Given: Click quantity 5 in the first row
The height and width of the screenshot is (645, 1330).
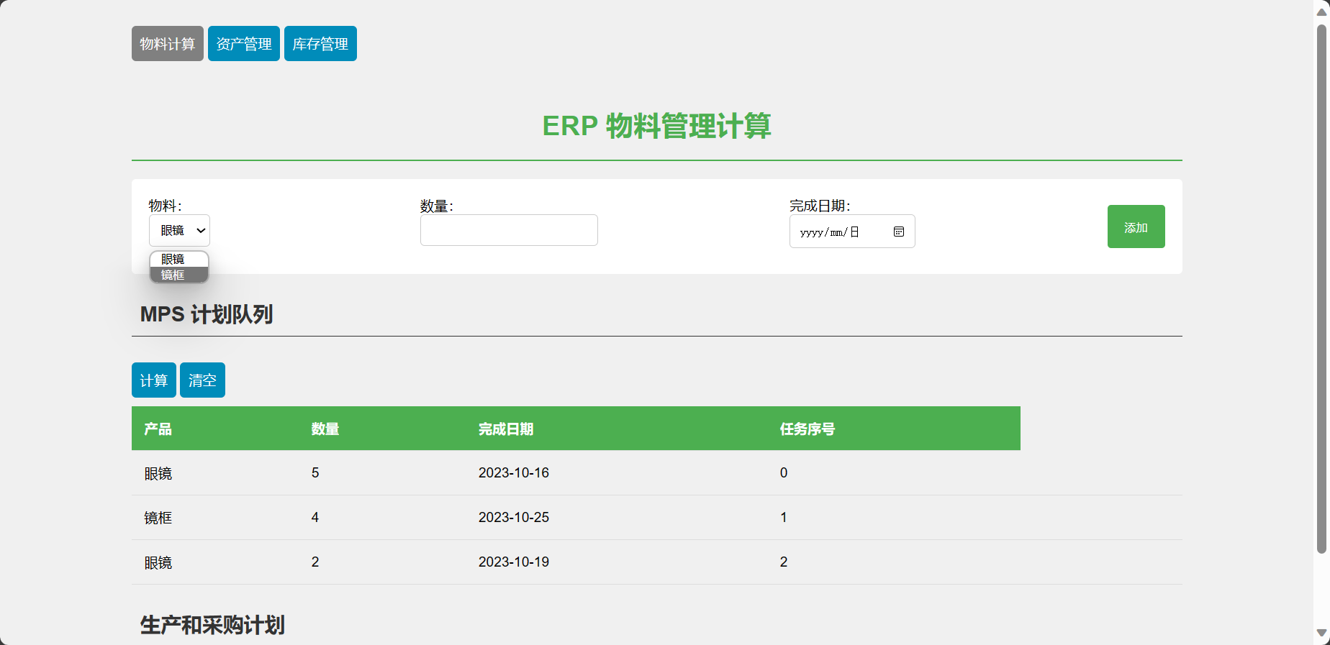Looking at the screenshot, I should coord(315,472).
